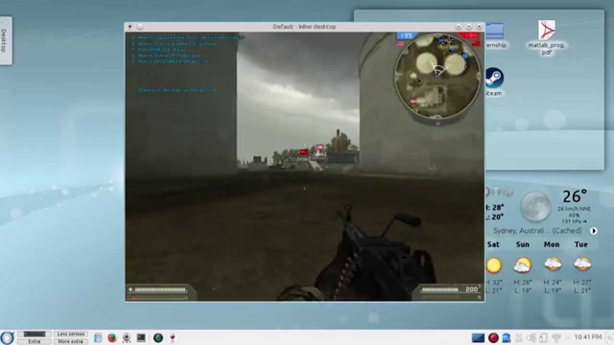
Task: Expand the hidden tray icons arrow
Action: [x=568, y=338]
